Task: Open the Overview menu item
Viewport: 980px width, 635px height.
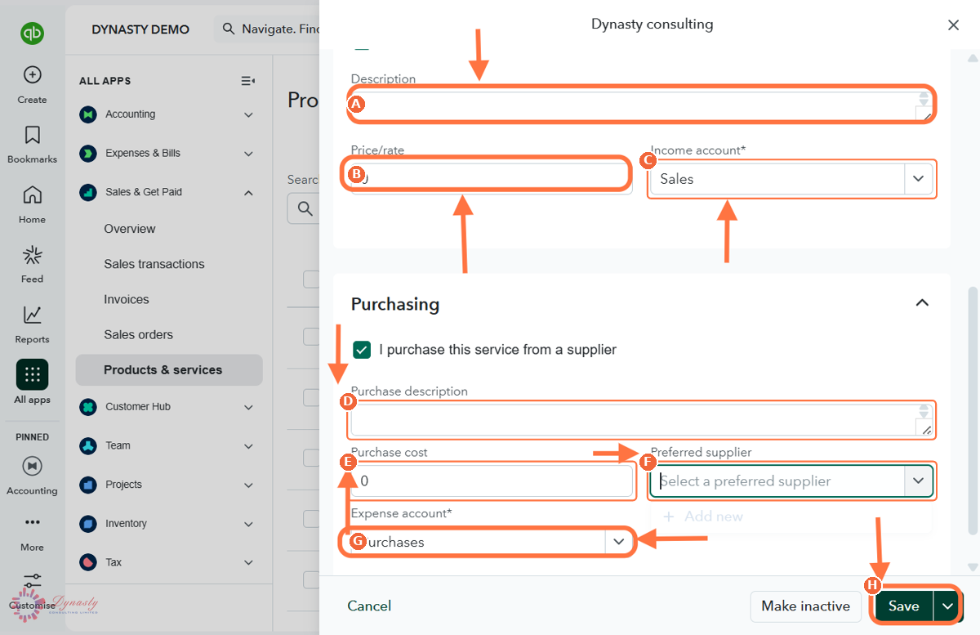Action: click(129, 229)
